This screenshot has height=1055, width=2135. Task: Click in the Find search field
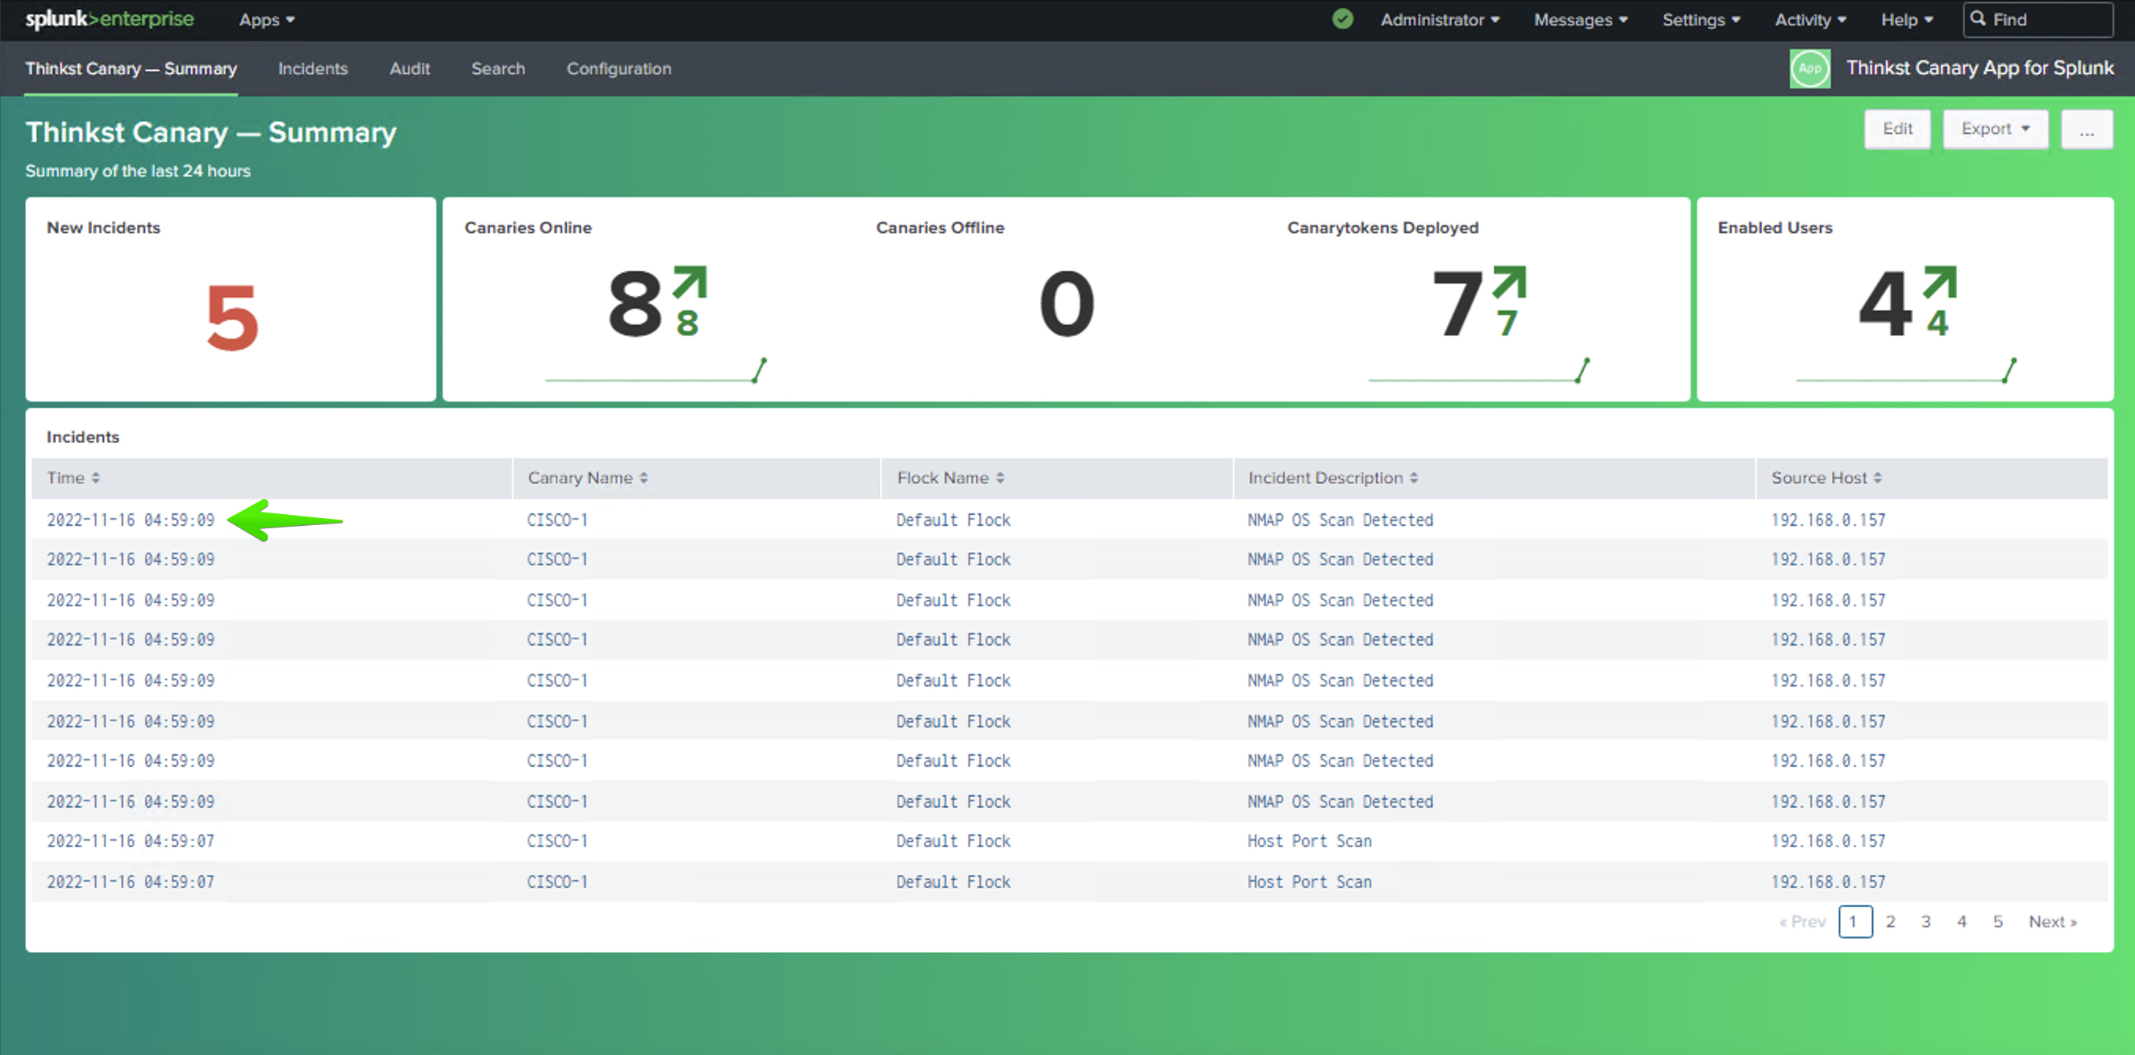point(2038,19)
